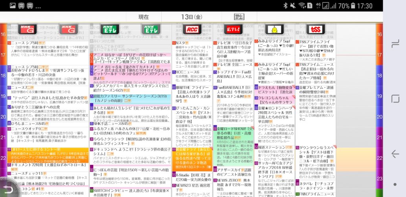Open A-Studio program
The image size is (406, 197).
click(192, 178)
